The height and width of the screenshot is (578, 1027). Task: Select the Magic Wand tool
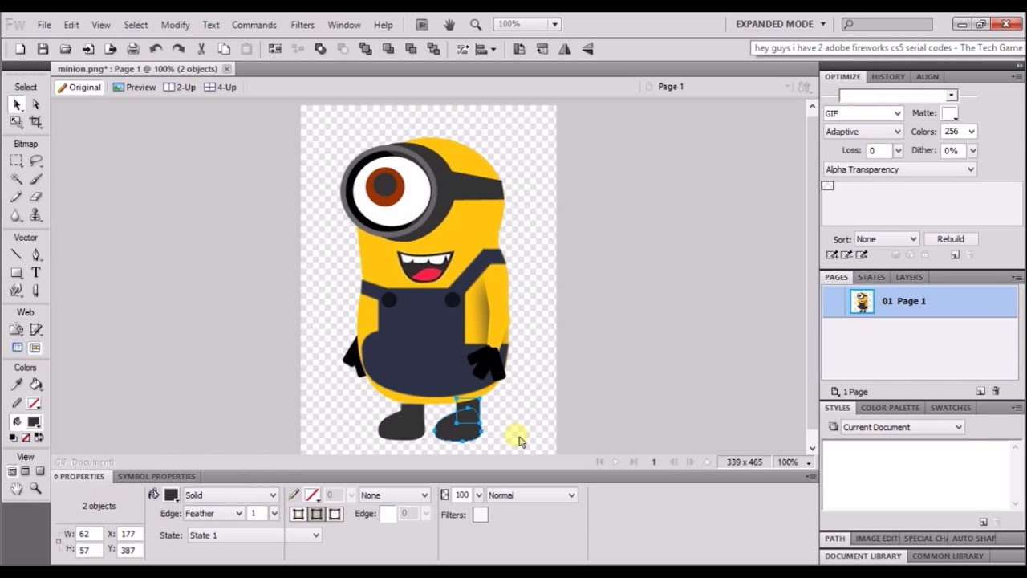(16, 179)
